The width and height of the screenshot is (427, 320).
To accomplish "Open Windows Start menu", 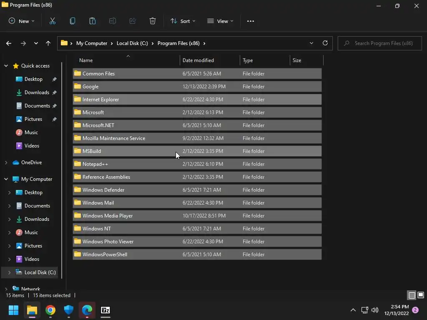I will 13,310.
